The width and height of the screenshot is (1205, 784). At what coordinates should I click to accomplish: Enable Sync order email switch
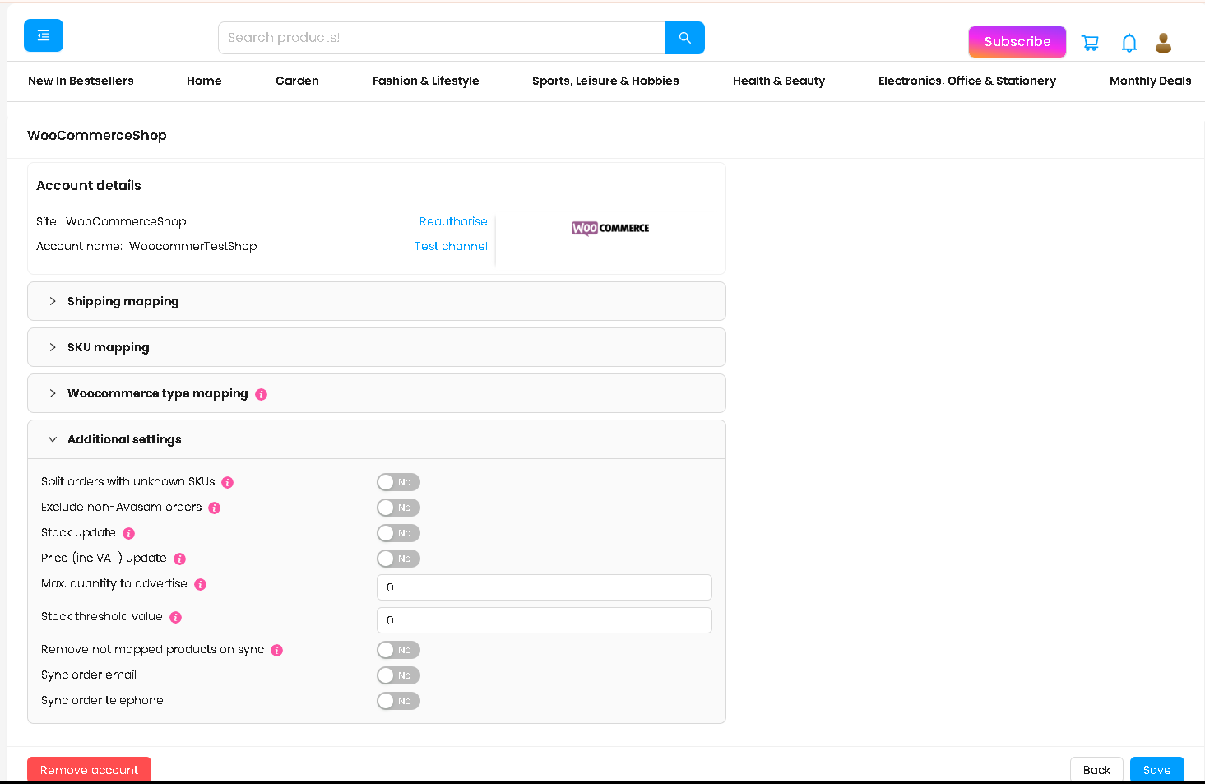pos(398,675)
